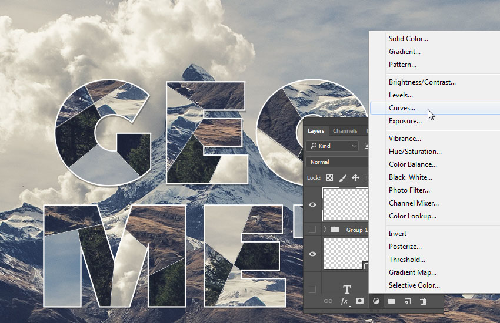Viewport: 500px width, 323px height.
Task: Add a layer mask
Action: click(x=359, y=301)
